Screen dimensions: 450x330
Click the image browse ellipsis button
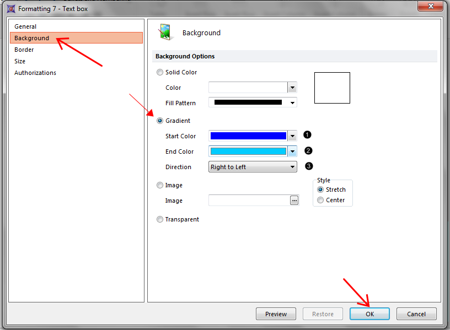click(x=294, y=201)
